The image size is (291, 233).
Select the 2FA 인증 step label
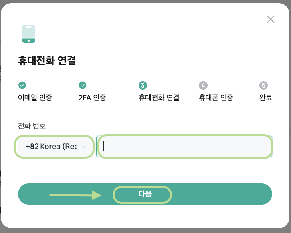pos(92,98)
